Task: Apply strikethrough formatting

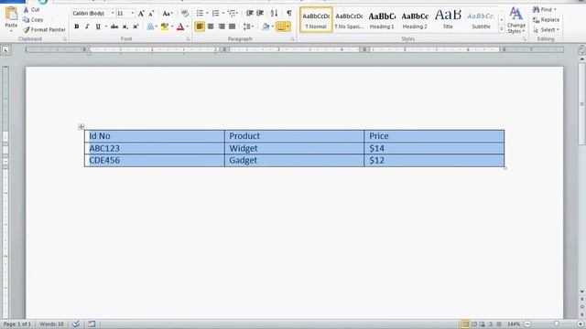Action: point(114,27)
